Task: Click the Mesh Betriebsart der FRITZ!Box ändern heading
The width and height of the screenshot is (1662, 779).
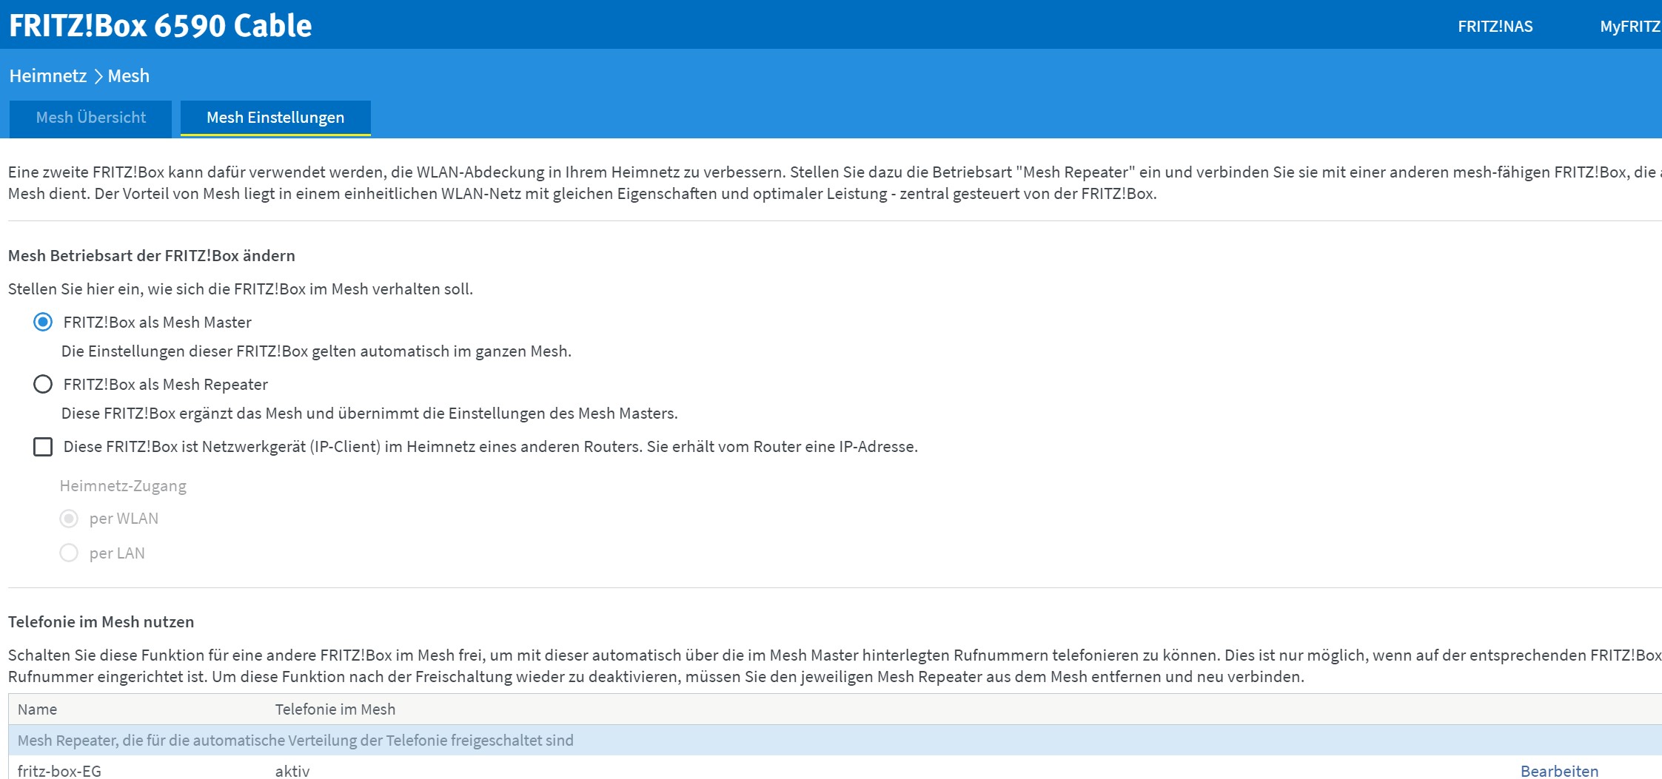Action: [152, 256]
